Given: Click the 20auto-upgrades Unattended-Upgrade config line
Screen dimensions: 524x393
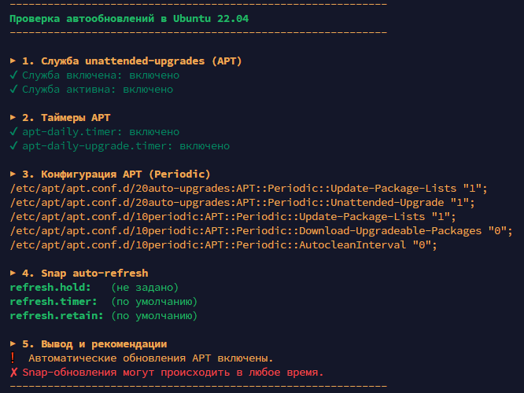Looking at the screenshot, I should pyautogui.click(x=242, y=202).
